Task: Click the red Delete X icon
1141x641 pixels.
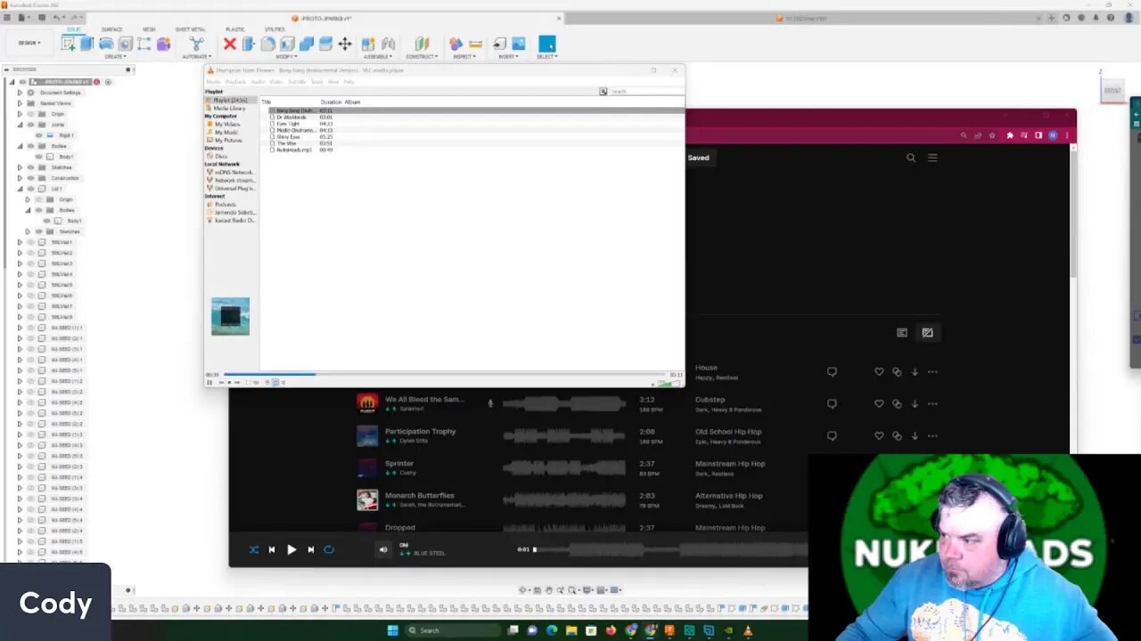Action: [x=229, y=44]
